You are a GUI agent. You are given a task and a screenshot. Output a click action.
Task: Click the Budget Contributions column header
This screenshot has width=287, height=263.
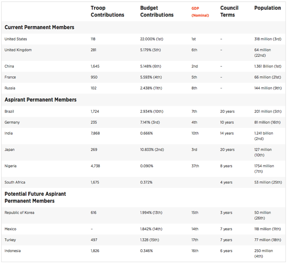coord(157,11)
